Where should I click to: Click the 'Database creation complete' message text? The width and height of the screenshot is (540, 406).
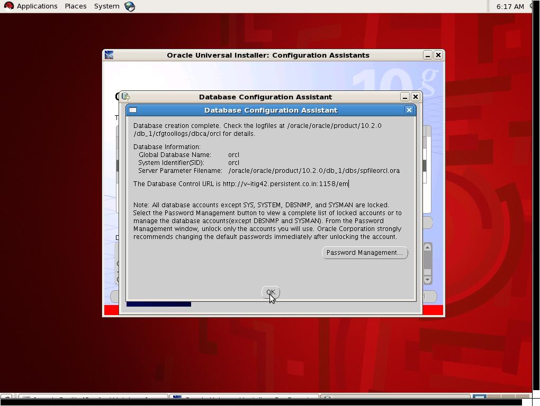(x=257, y=130)
